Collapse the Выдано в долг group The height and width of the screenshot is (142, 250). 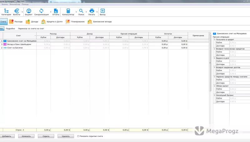[215, 58]
